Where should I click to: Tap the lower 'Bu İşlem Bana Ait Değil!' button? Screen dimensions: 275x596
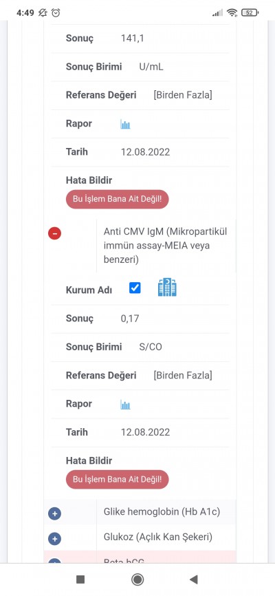pos(117,479)
